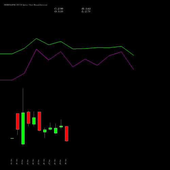Select the flat 14 Oct candle dash
The height and width of the screenshot is (170, 170).
12,138
